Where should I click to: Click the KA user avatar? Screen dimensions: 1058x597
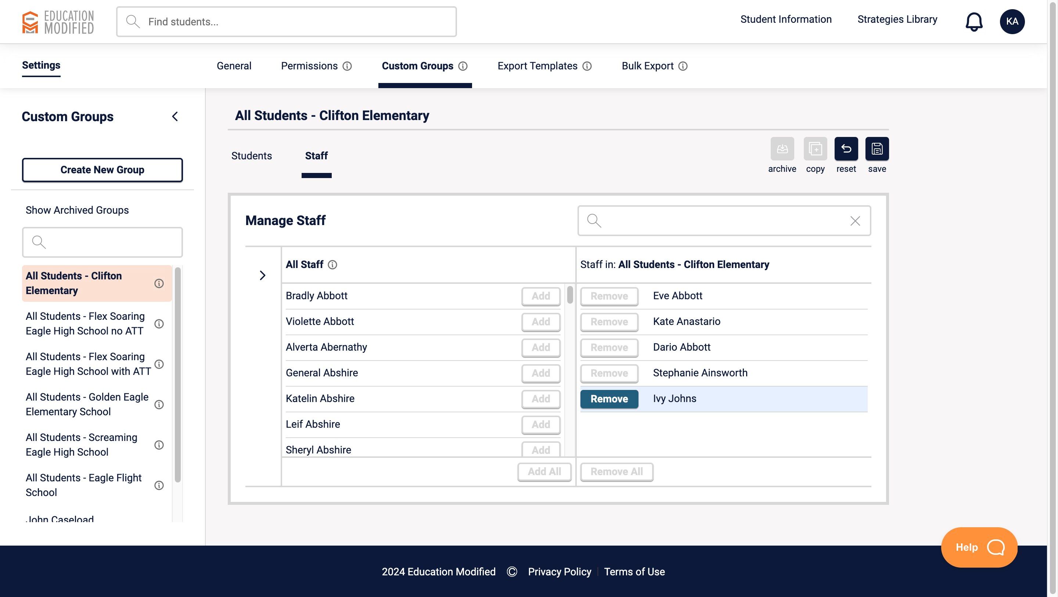pyautogui.click(x=1012, y=21)
